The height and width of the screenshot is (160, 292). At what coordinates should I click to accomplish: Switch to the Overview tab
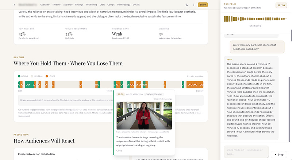pos(45,5)
